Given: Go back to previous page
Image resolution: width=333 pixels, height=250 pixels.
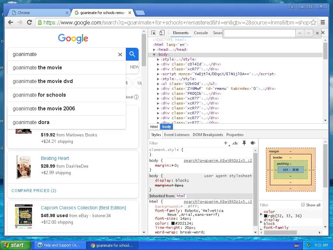Looking at the screenshot, I should pos(10,22).
